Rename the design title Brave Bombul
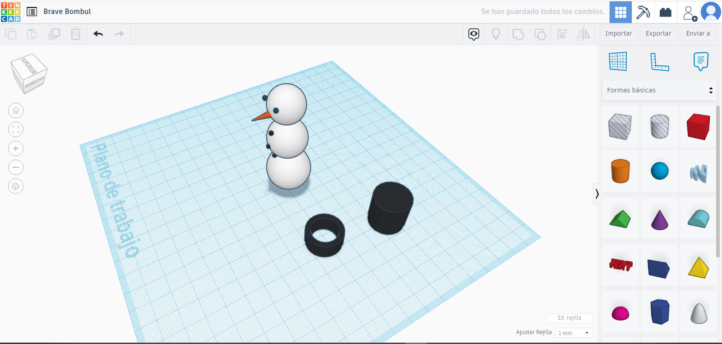722x344 pixels. pos(67,12)
